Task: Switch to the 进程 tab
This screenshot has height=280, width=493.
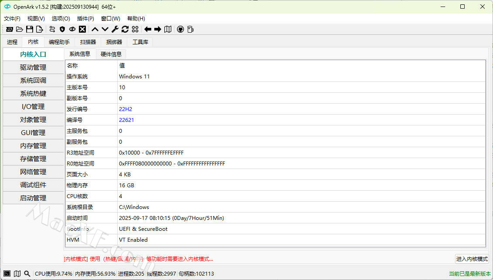Action: (x=12, y=42)
